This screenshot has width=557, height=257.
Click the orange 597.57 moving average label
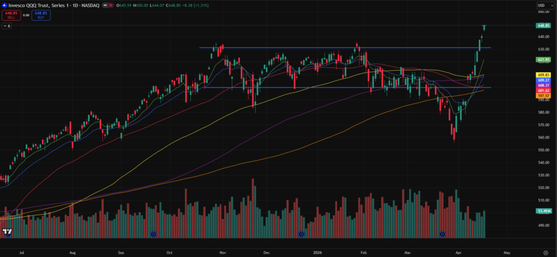[543, 96]
